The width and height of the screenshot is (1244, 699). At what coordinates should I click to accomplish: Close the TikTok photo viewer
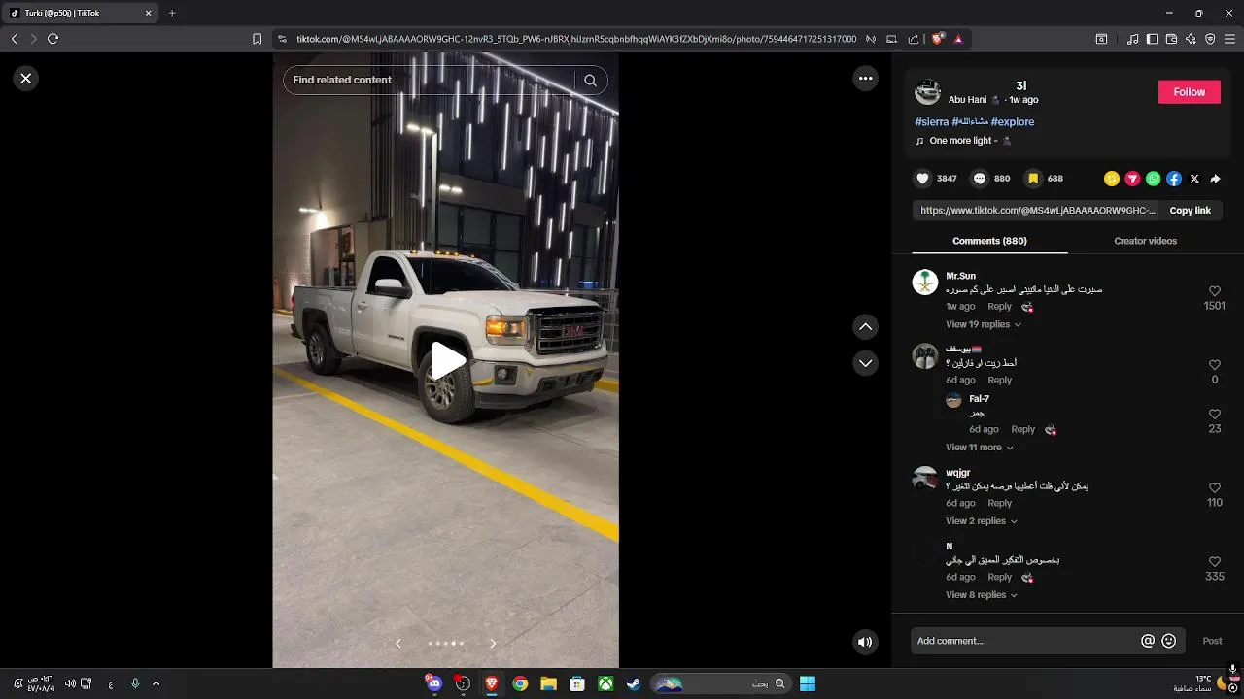click(x=26, y=79)
